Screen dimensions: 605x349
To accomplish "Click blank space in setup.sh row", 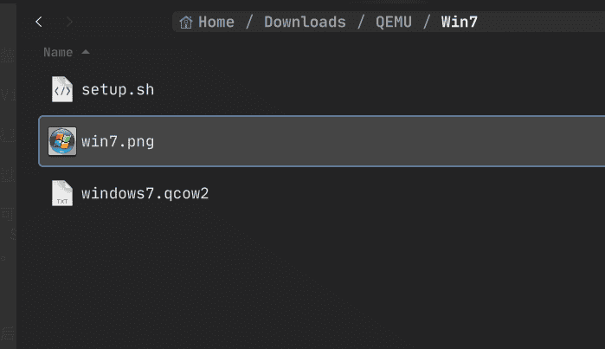I will point(378,89).
